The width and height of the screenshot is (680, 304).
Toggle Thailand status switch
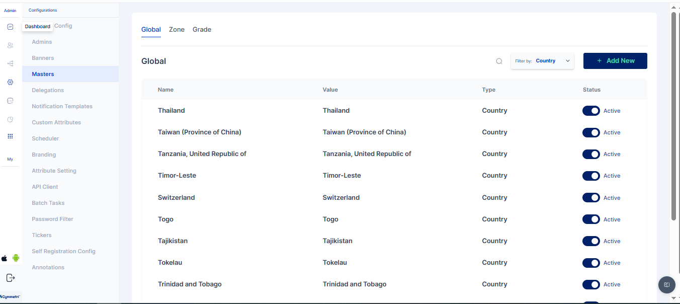[x=591, y=111]
